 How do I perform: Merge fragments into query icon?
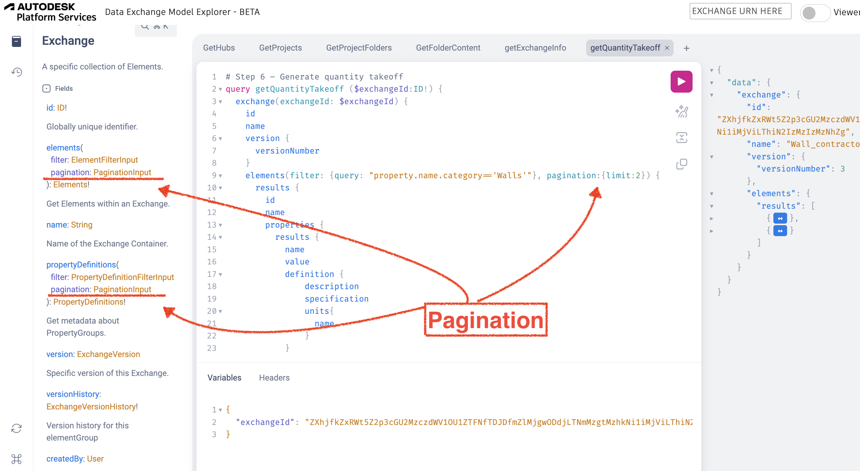[681, 137]
